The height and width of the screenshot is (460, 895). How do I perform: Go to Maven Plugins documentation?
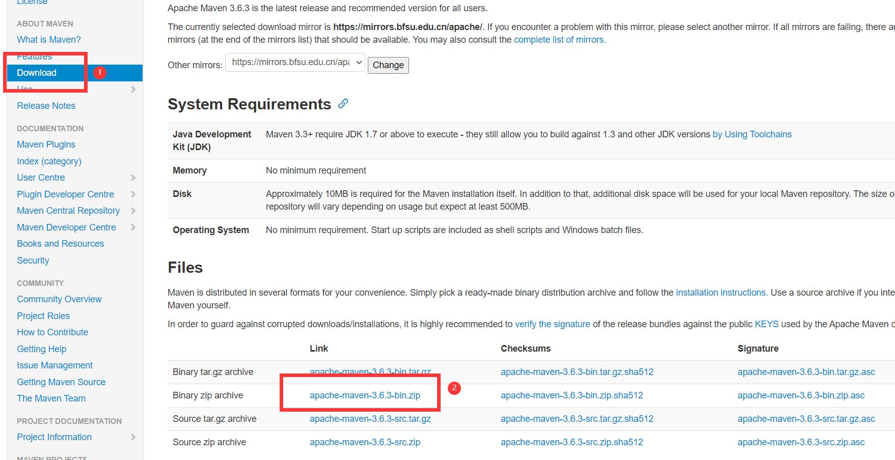(46, 145)
